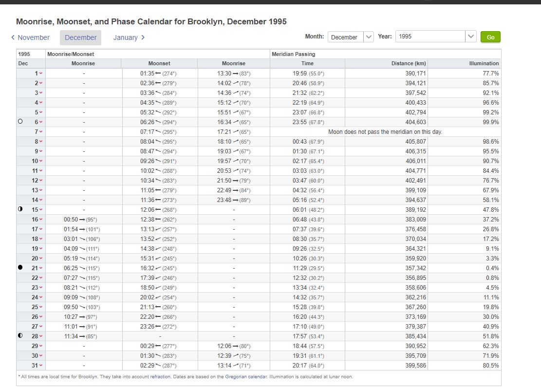The image size is (541, 387).
Task: Click the moonrise direction arrow beside 15:51
Action: pyautogui.click(x=235, y=112)
